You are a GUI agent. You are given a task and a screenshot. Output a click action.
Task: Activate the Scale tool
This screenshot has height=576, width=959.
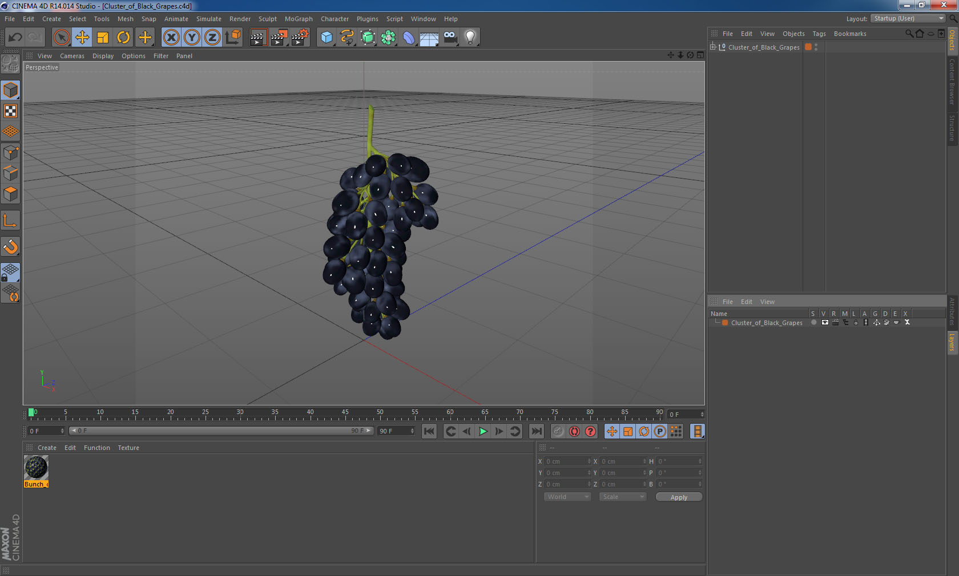point(103,38)
